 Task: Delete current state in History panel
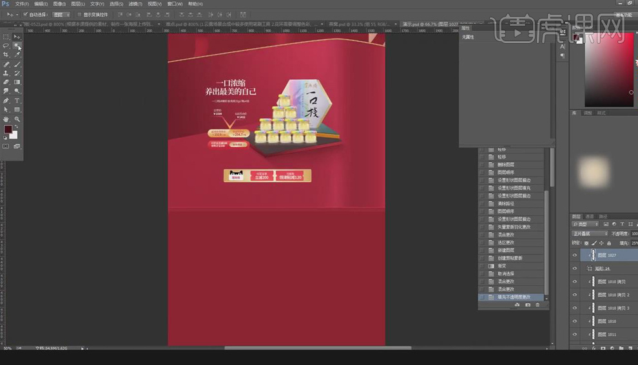point(537,305)
